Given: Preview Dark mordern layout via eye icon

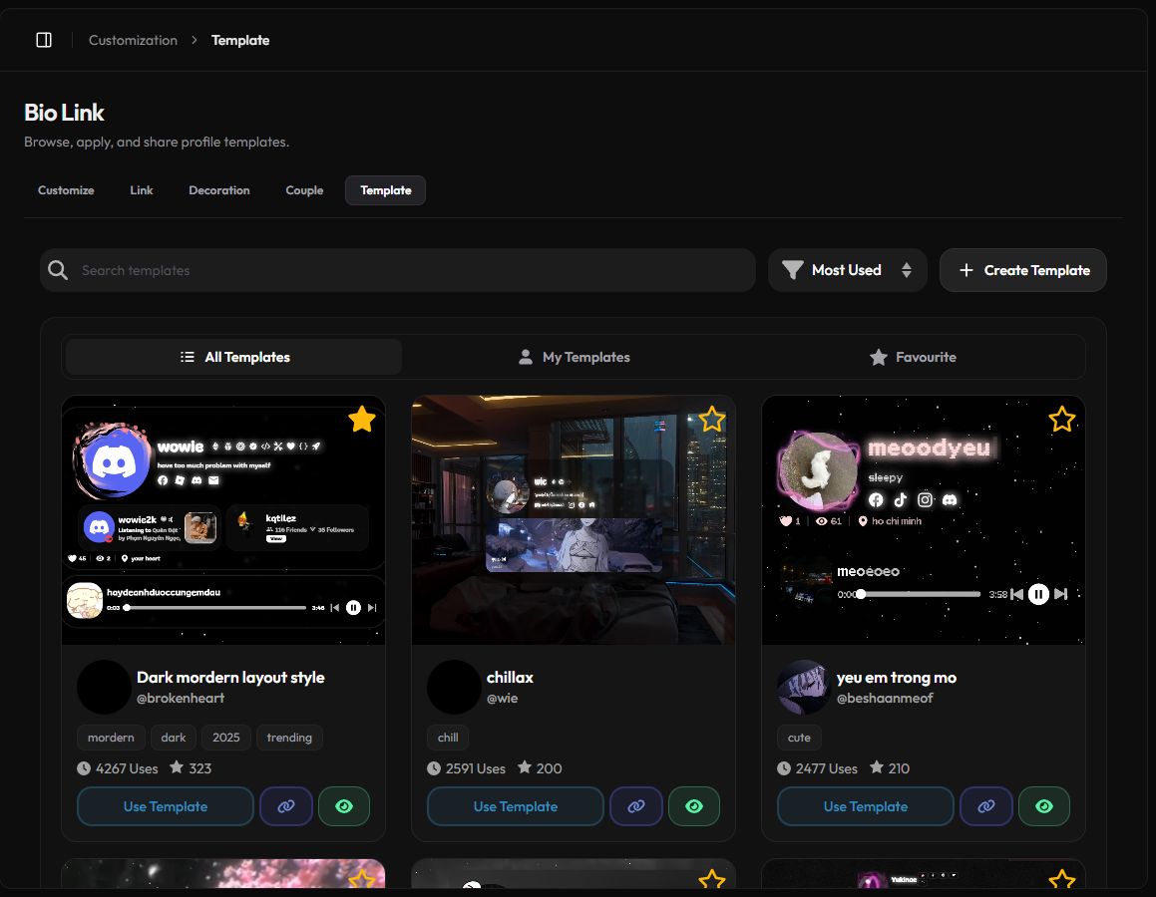Looking at the screenshot, I should [344, 806].
